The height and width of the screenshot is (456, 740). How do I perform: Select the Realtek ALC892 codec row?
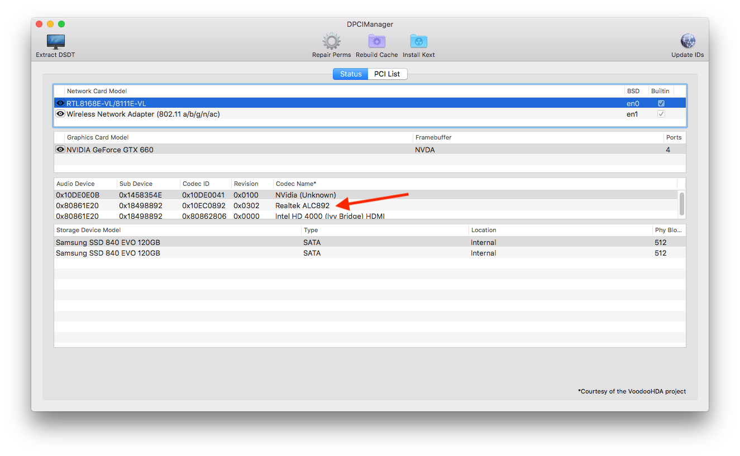[366, 205]
